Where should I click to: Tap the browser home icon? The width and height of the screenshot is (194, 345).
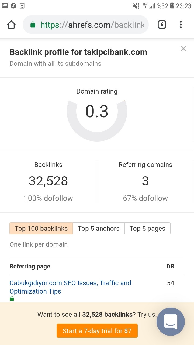pos(11,25)
